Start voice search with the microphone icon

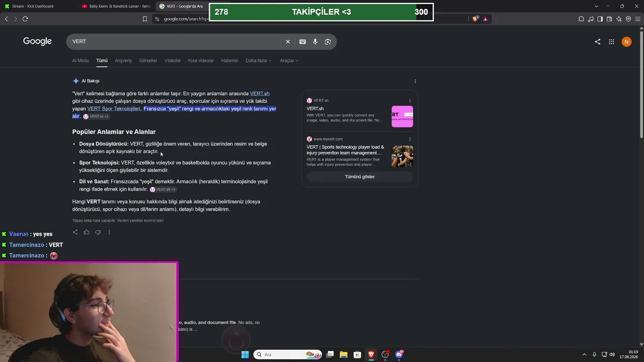pos(315,42)
